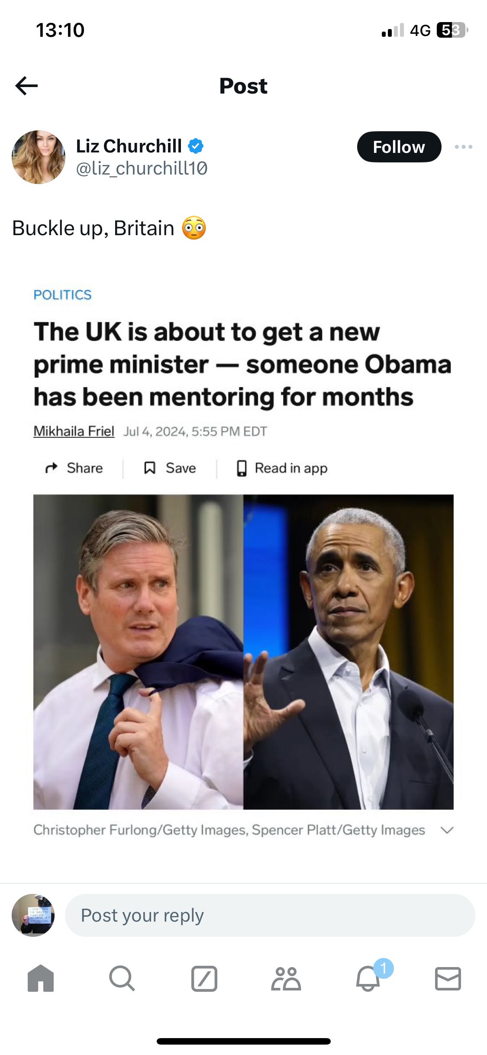The image size is (487, 1055).
Task: Expand the image caption chevron
Action: point(447,830)
